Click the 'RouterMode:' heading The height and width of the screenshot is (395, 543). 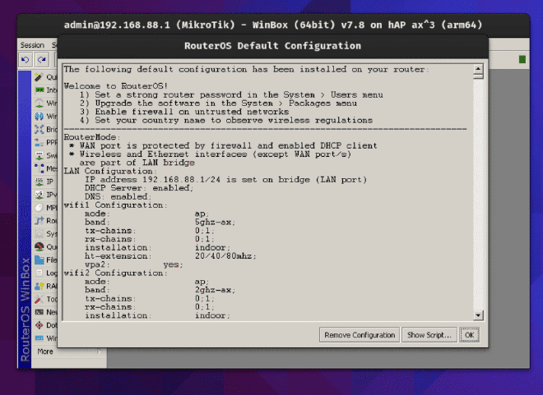tap(92, 137)
